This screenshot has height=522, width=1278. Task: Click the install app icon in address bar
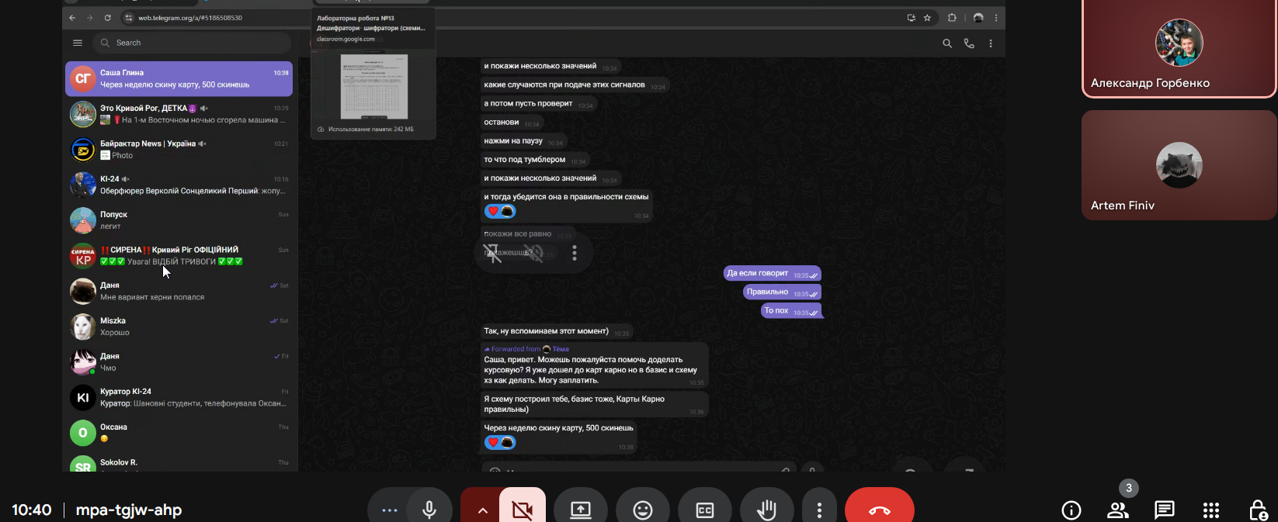911,18
